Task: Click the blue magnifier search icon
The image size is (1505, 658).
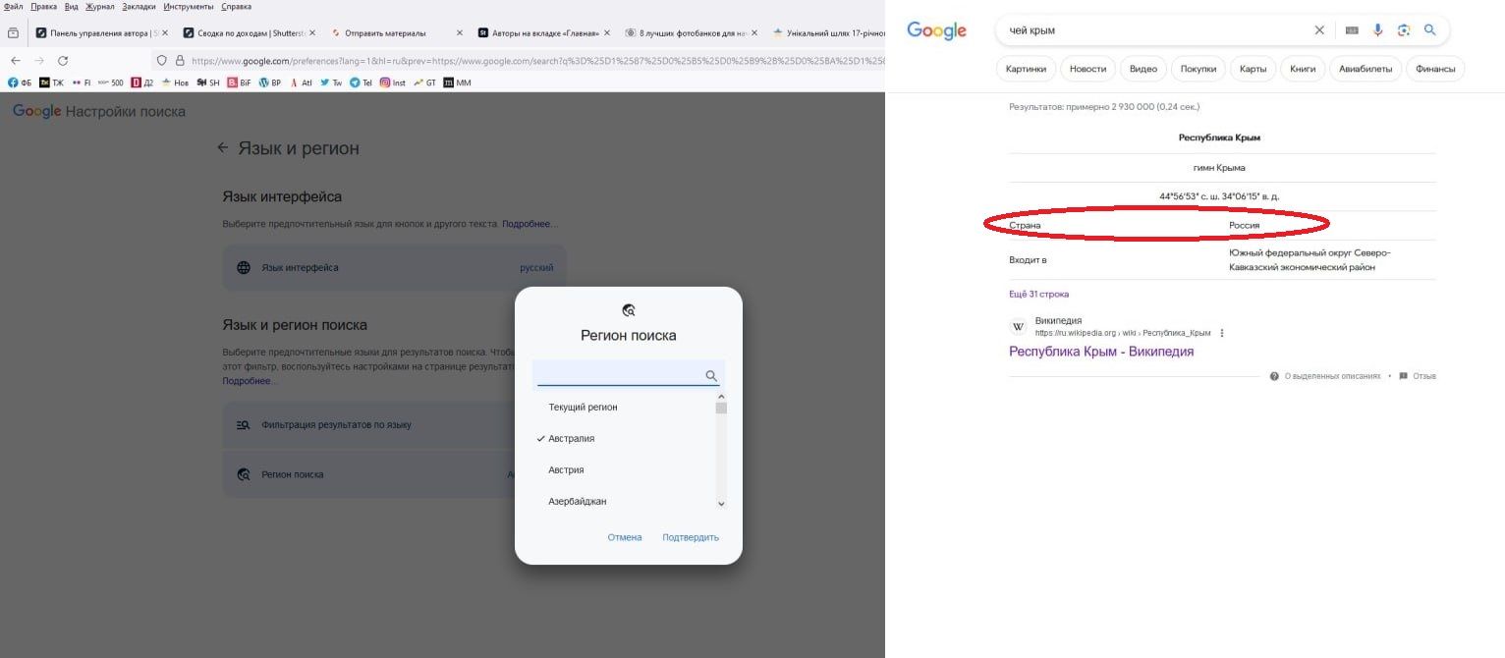Action: [x=1430, y=30]
